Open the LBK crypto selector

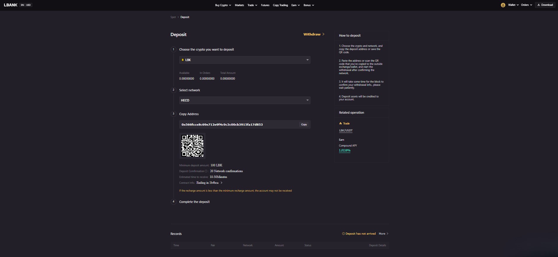click(245, 60)
